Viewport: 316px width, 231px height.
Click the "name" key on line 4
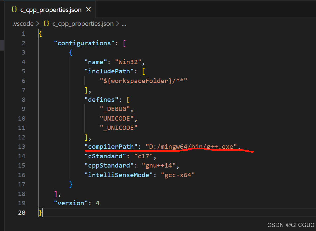96,62
